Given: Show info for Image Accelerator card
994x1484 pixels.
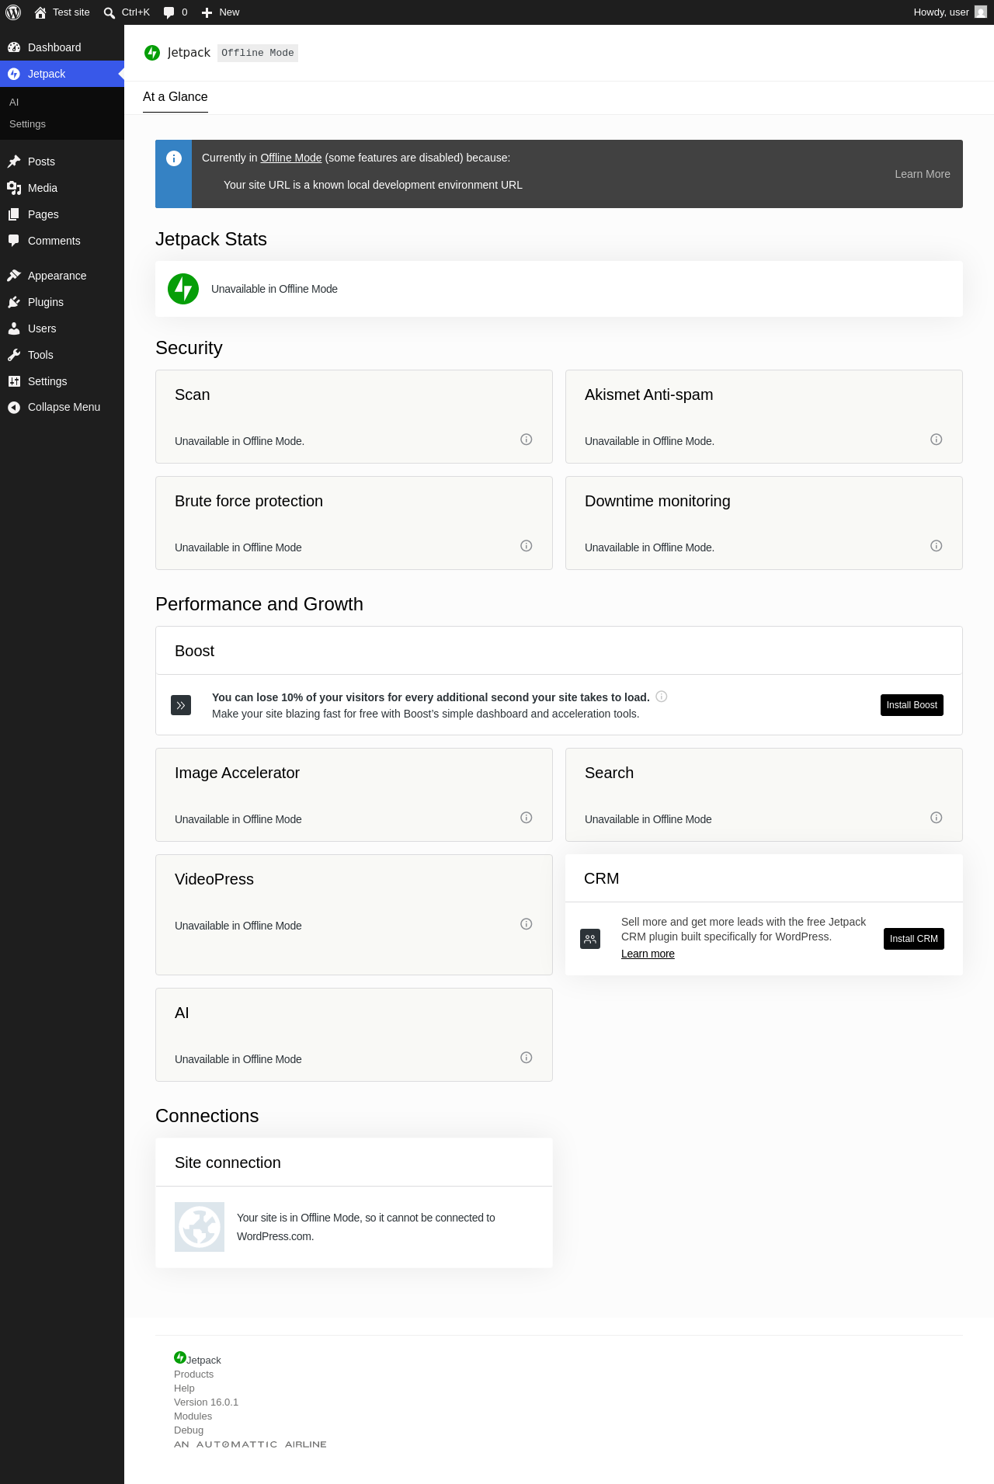Looking at the screenshot, I should tap(527, 818).
